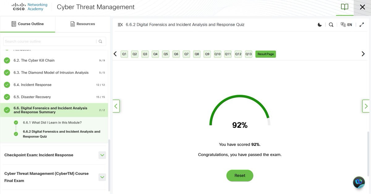Expand content to fullscreen arrows icon
The height and width of the screenshot is (194, 371).
coord(362,25)
